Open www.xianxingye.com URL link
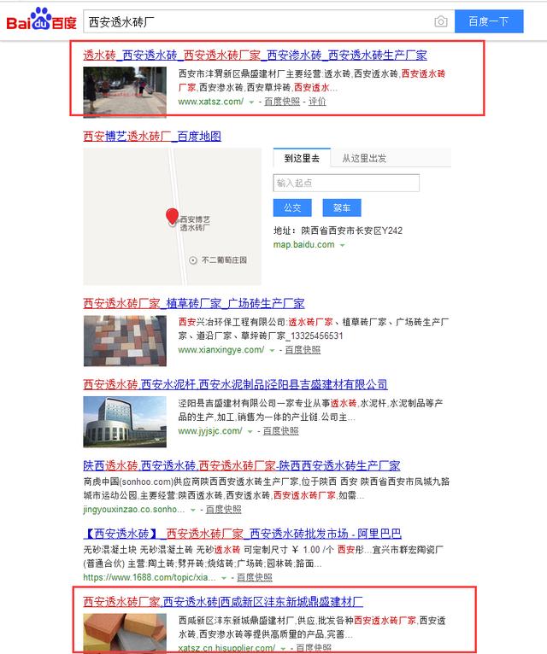Screen dimensions: 547x654 click(221, 350)
